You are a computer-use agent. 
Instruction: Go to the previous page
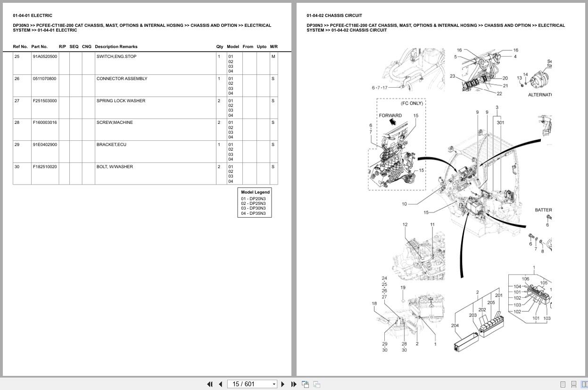tap(220, 384)
